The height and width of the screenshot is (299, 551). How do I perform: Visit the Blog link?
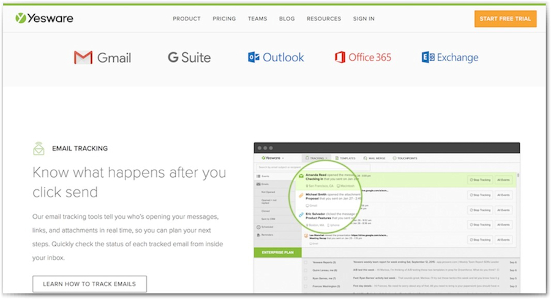point(287,18)
